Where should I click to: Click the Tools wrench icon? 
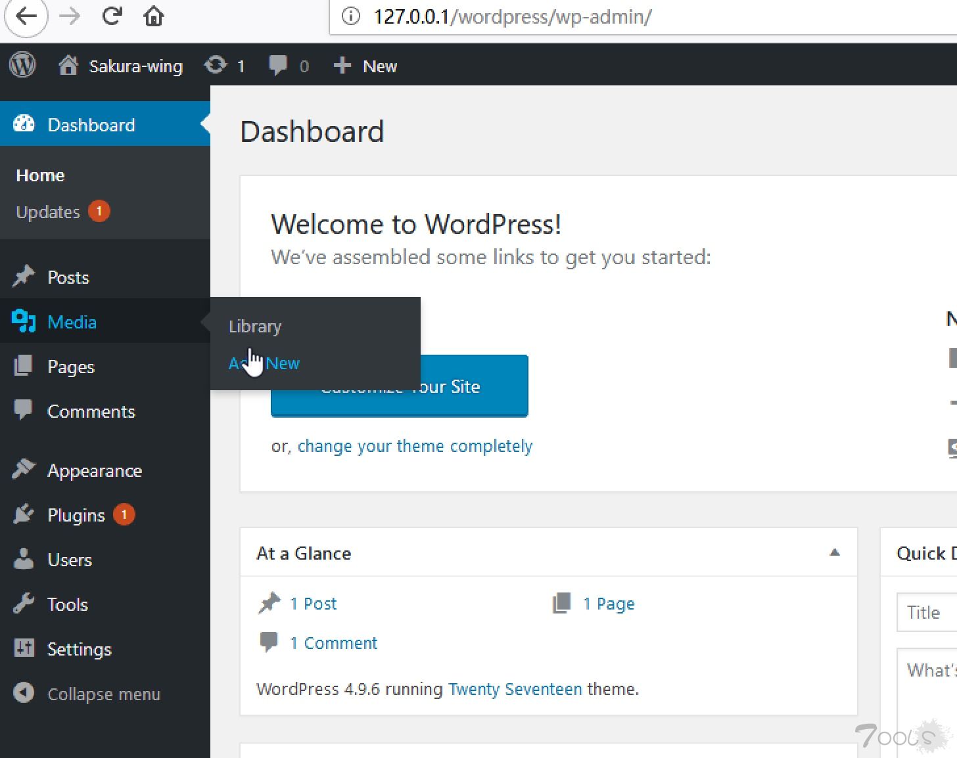coord(24,604)
